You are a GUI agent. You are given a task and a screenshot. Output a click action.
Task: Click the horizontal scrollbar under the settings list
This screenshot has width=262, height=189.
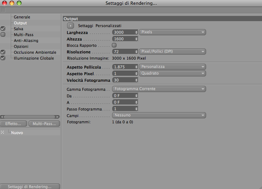[x=30, y=117]
